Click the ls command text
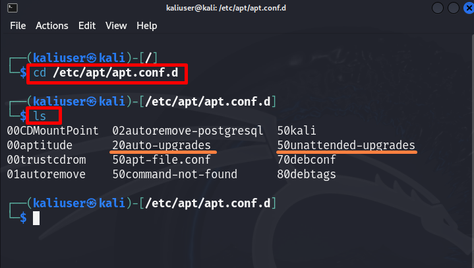The width and height of the screenshot is (474, 268). pyautogui.click(x=40, y=116)
